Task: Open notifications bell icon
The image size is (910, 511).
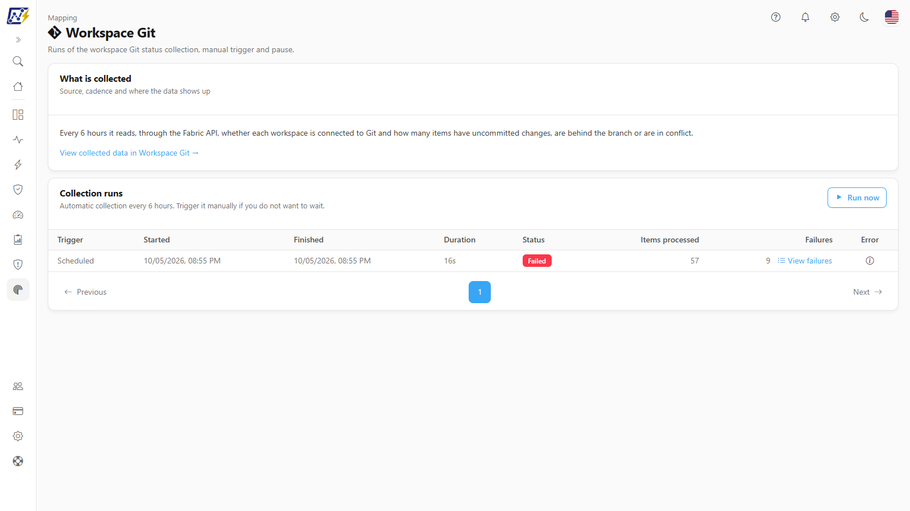Action: click(805, 17)
